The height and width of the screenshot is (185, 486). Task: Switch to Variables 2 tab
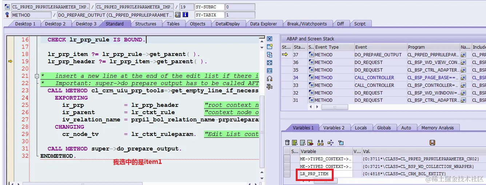pos(334,128)
